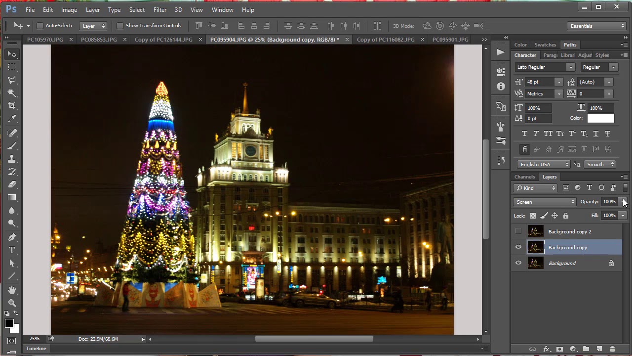Select the Line tool
Screen dimensions: 632x356
coord(12,276)
